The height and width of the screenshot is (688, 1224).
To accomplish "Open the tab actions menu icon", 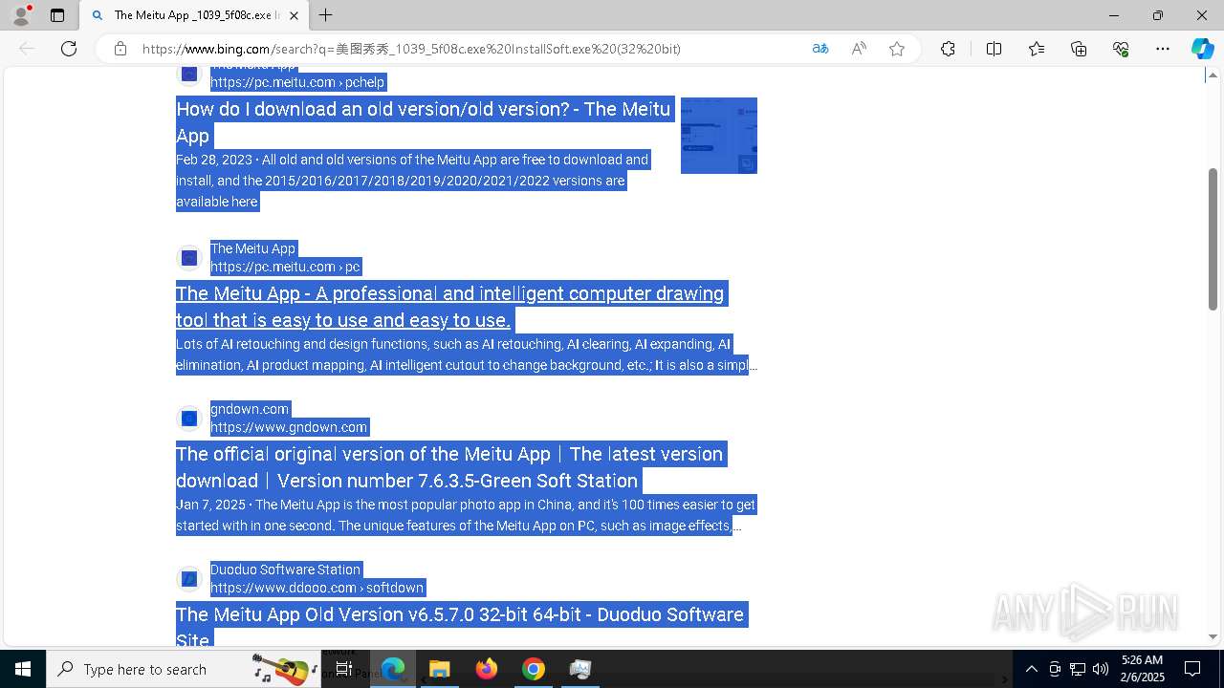I will [x=57, y=15].
